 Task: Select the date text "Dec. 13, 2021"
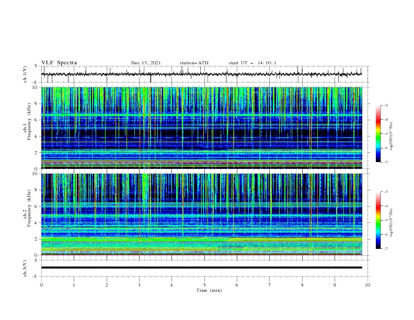pyautogui.click(x=146, y=63)
